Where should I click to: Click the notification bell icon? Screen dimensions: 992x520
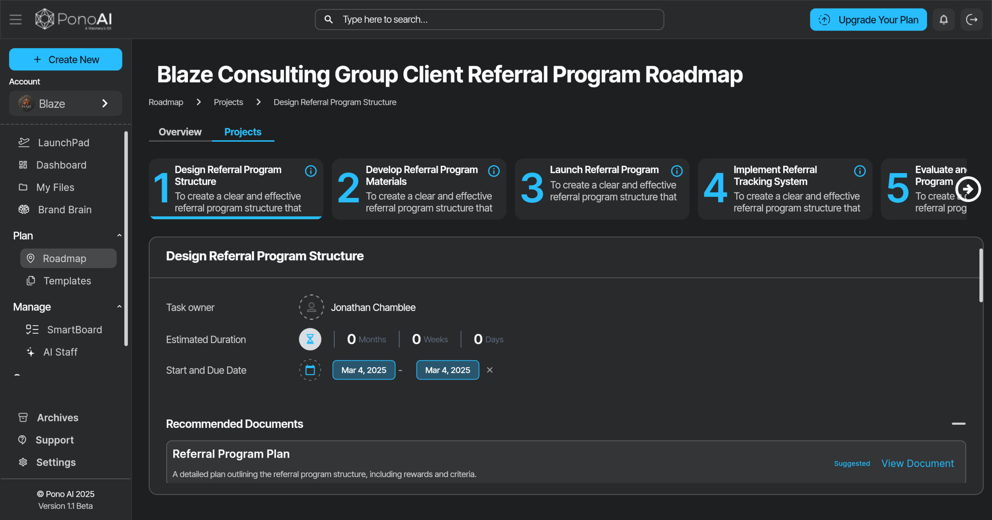point(944,19)
